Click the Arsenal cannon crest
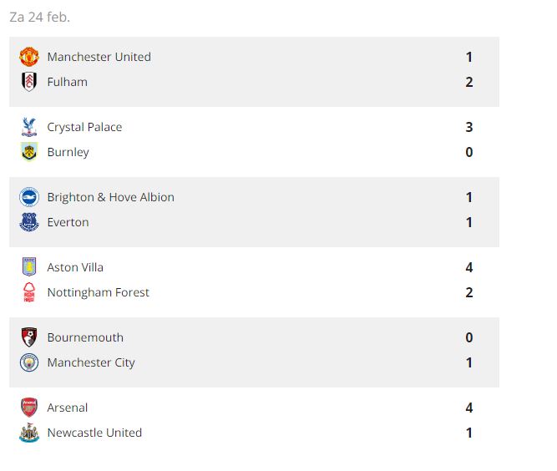This screenshot has width=557, height=471. click(x=29, y=408)
